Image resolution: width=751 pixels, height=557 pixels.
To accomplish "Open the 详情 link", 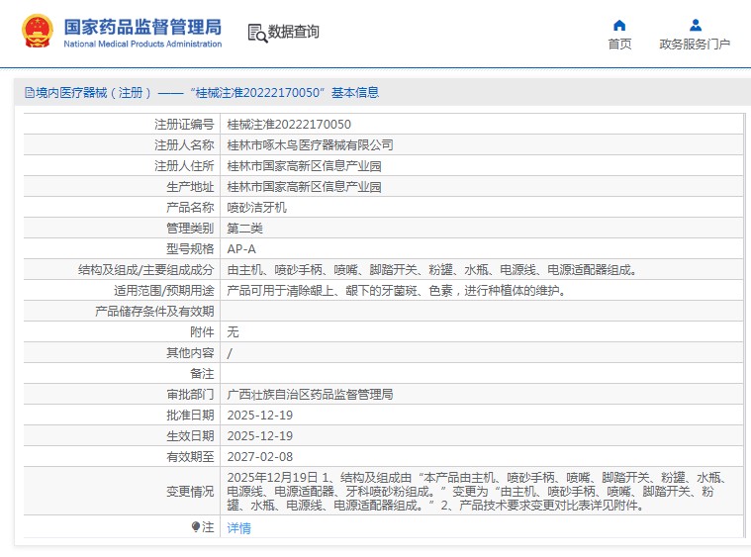I will pyautogui.click(x=238, y=527).
